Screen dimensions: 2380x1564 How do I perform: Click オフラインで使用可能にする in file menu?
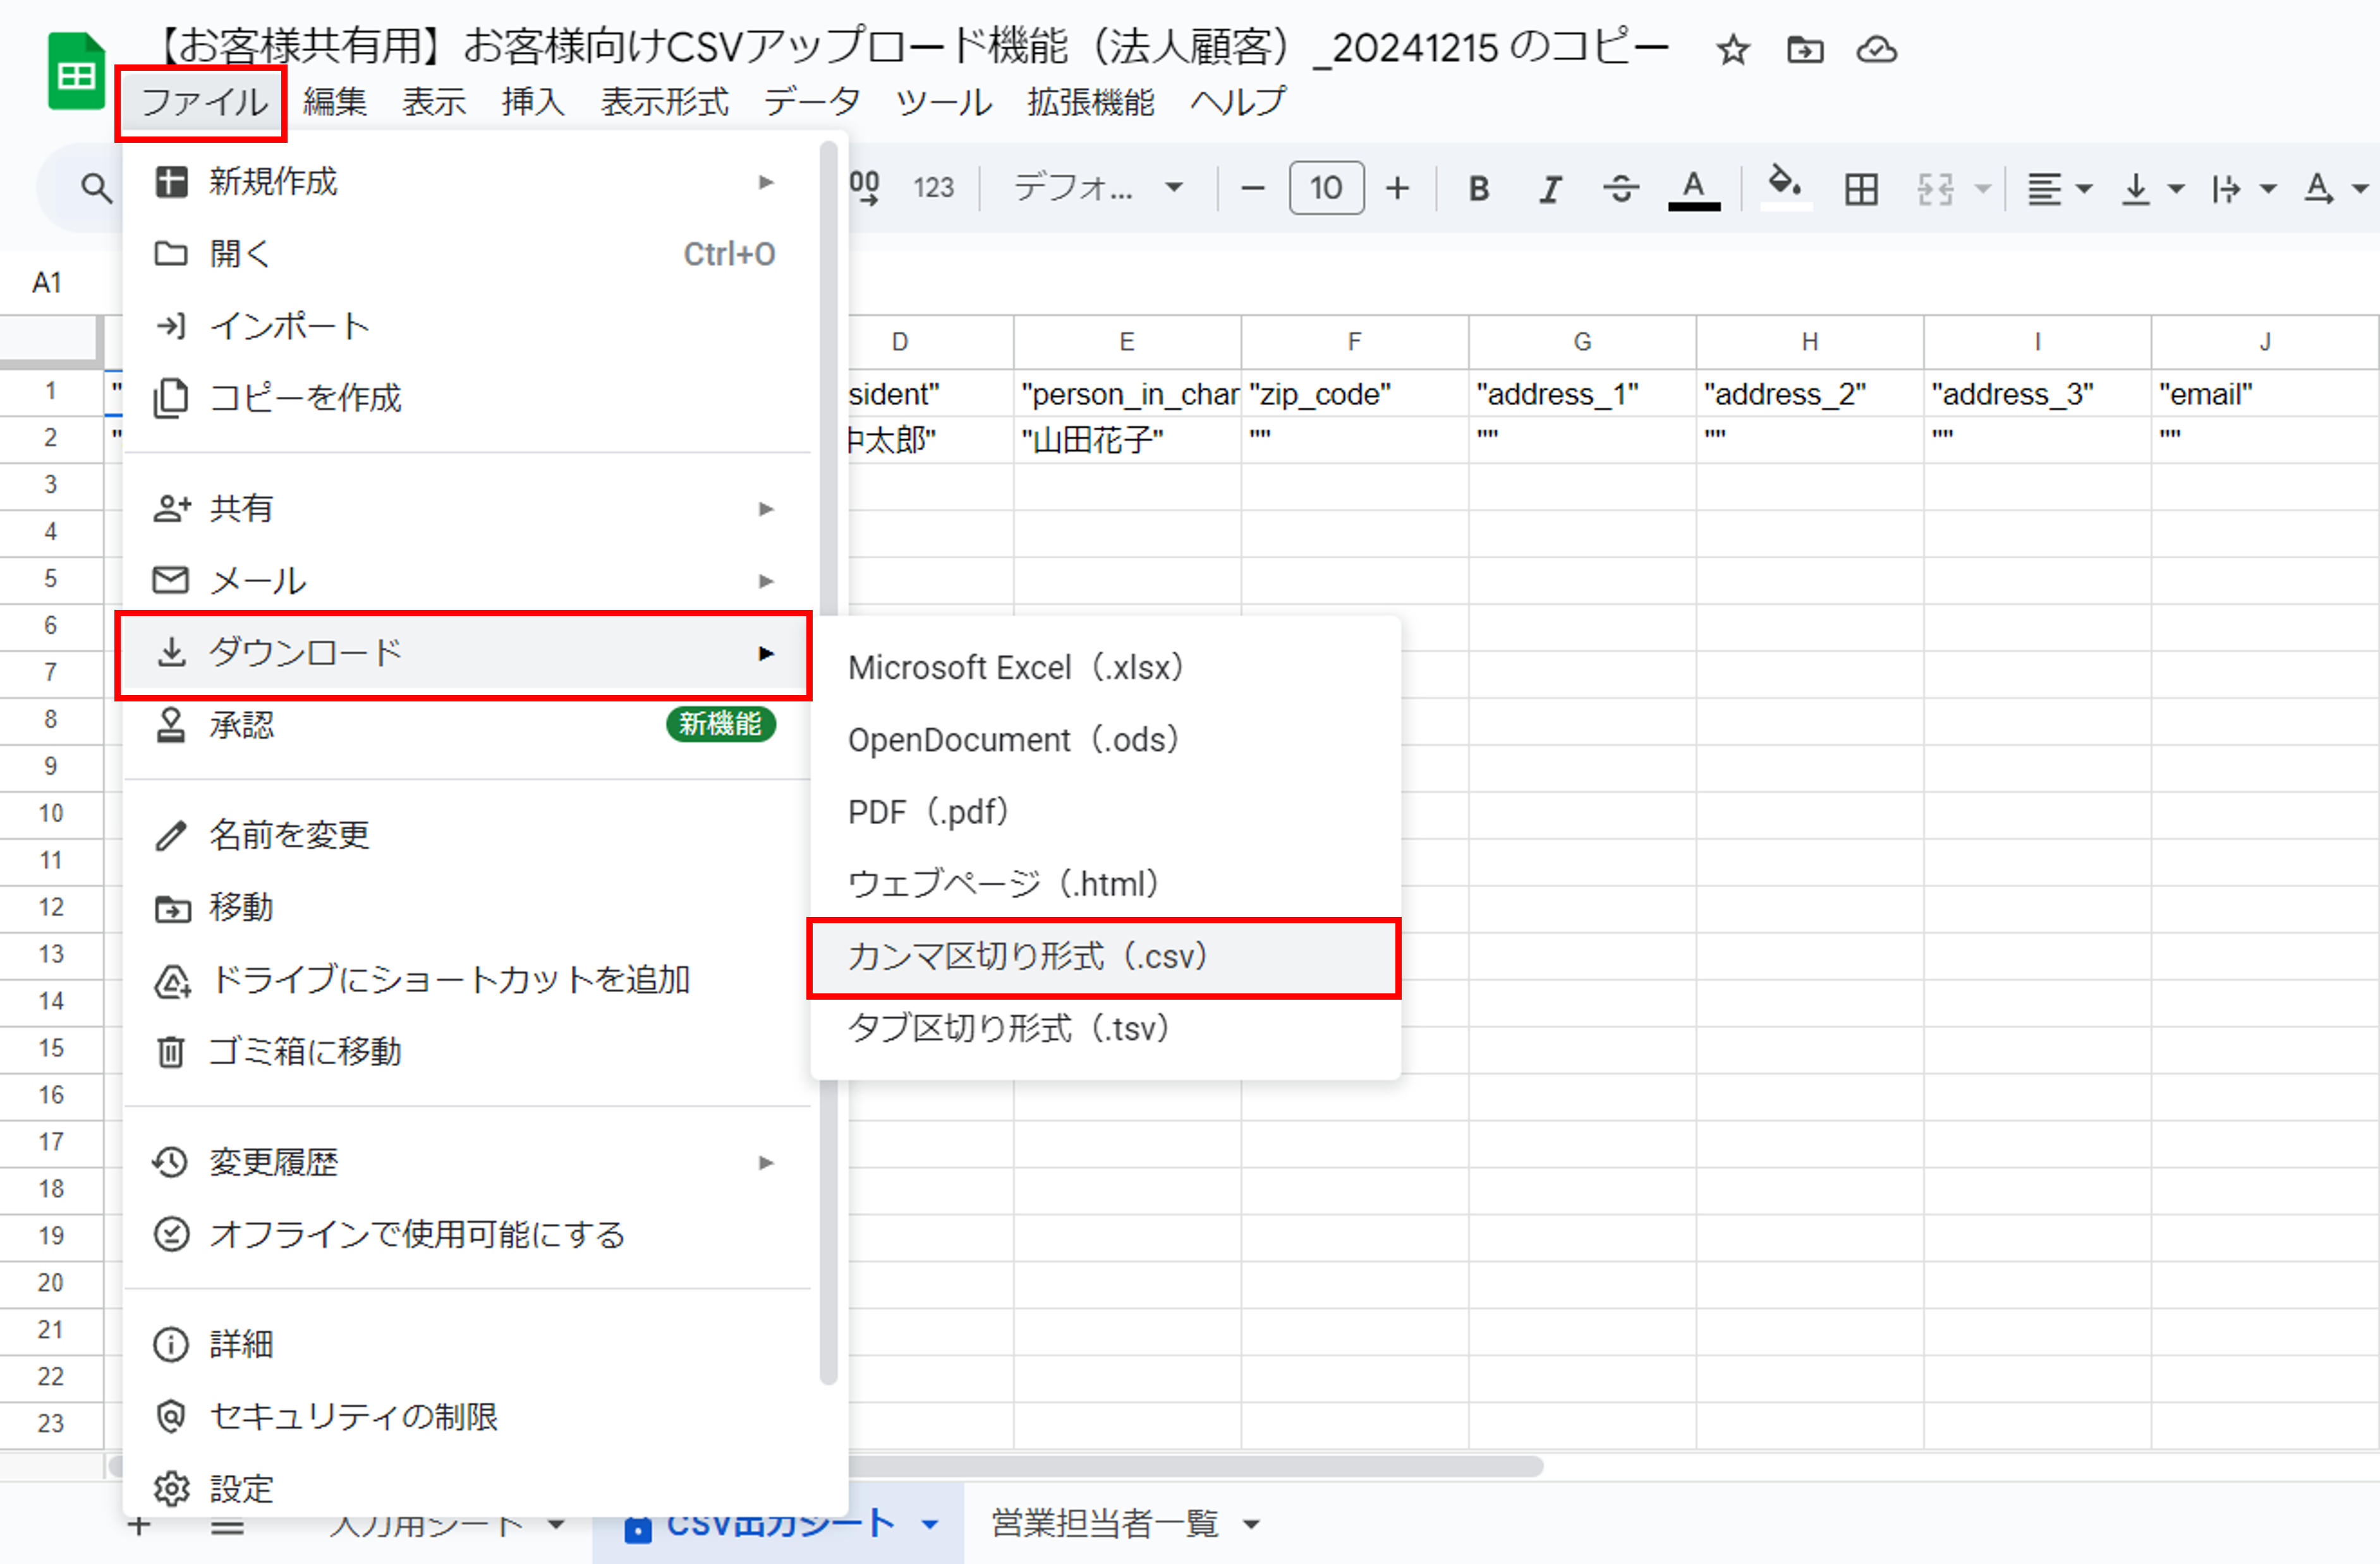417,1234
